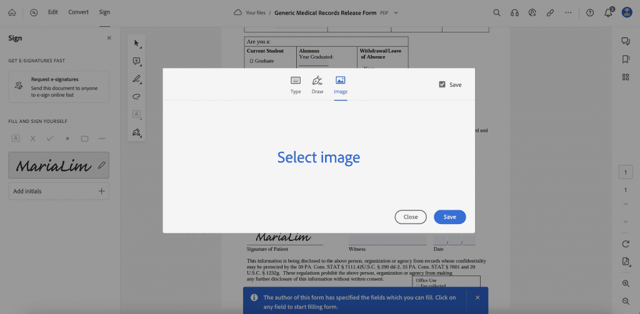Dismiss the blue form info banner

click(477, 297)
